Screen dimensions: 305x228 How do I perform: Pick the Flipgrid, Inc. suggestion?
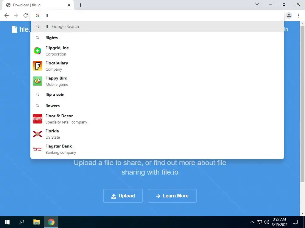pyautogui.click(x=157, y=51)
